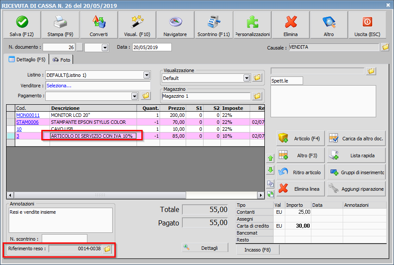Exit with Uscita (ESC)

point(367,25)
